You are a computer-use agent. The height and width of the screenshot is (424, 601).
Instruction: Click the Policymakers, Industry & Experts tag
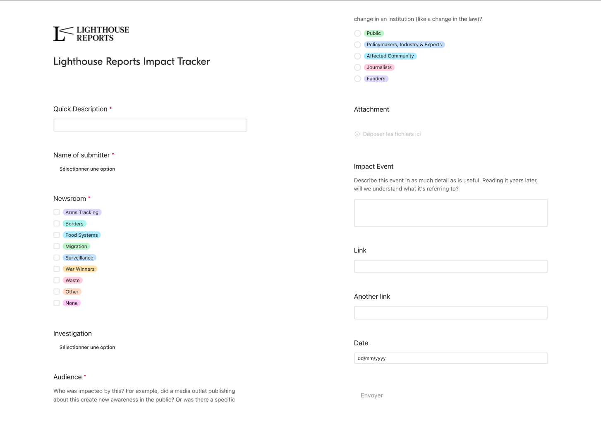pos(405,45)
